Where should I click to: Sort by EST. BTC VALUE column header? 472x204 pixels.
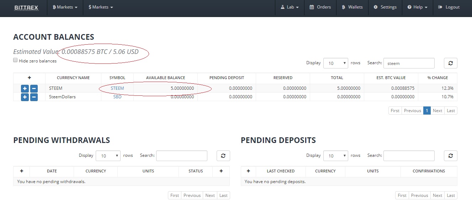click(x=391, y=78)
